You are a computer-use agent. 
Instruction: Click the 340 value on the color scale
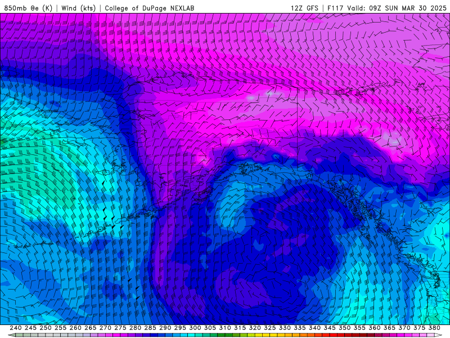click(x=314, y=328)
